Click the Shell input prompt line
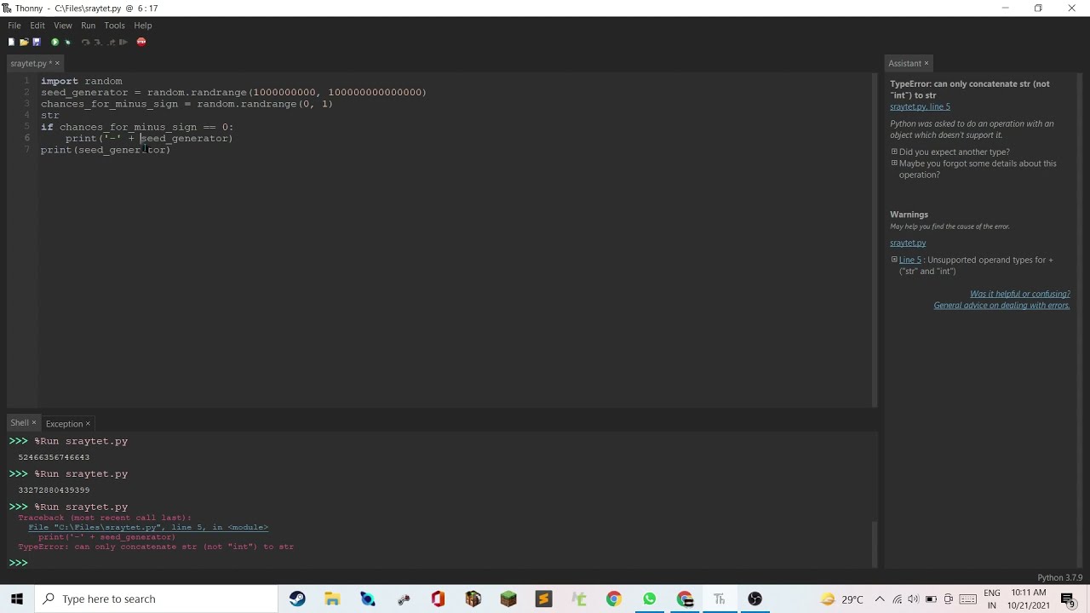 coord(439,563)
